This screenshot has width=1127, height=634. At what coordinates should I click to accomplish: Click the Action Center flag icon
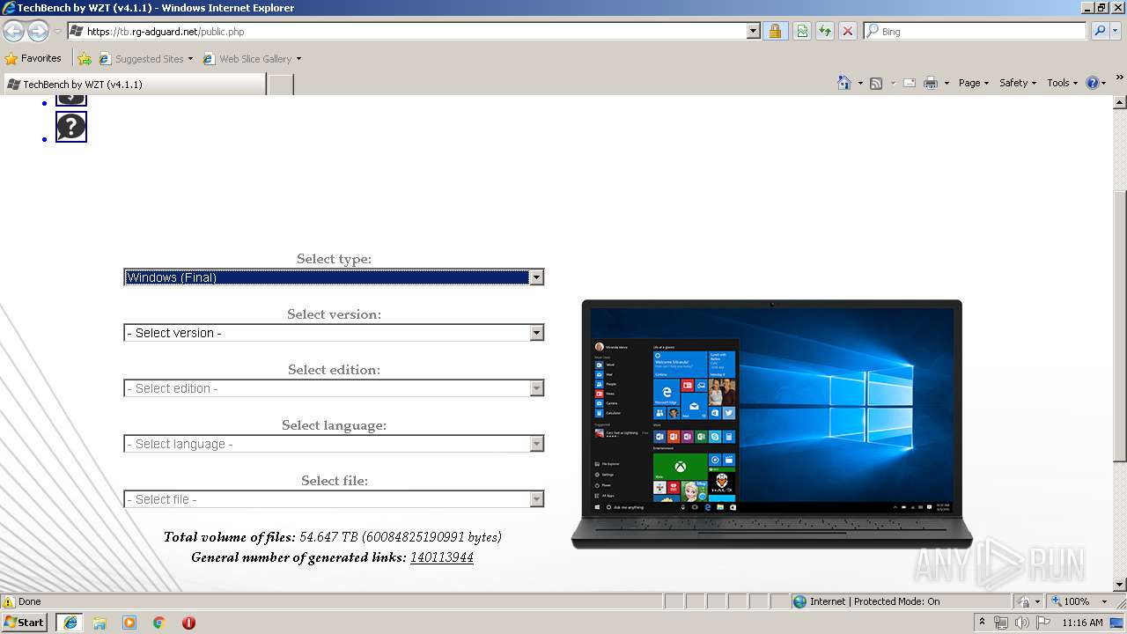1043,623
